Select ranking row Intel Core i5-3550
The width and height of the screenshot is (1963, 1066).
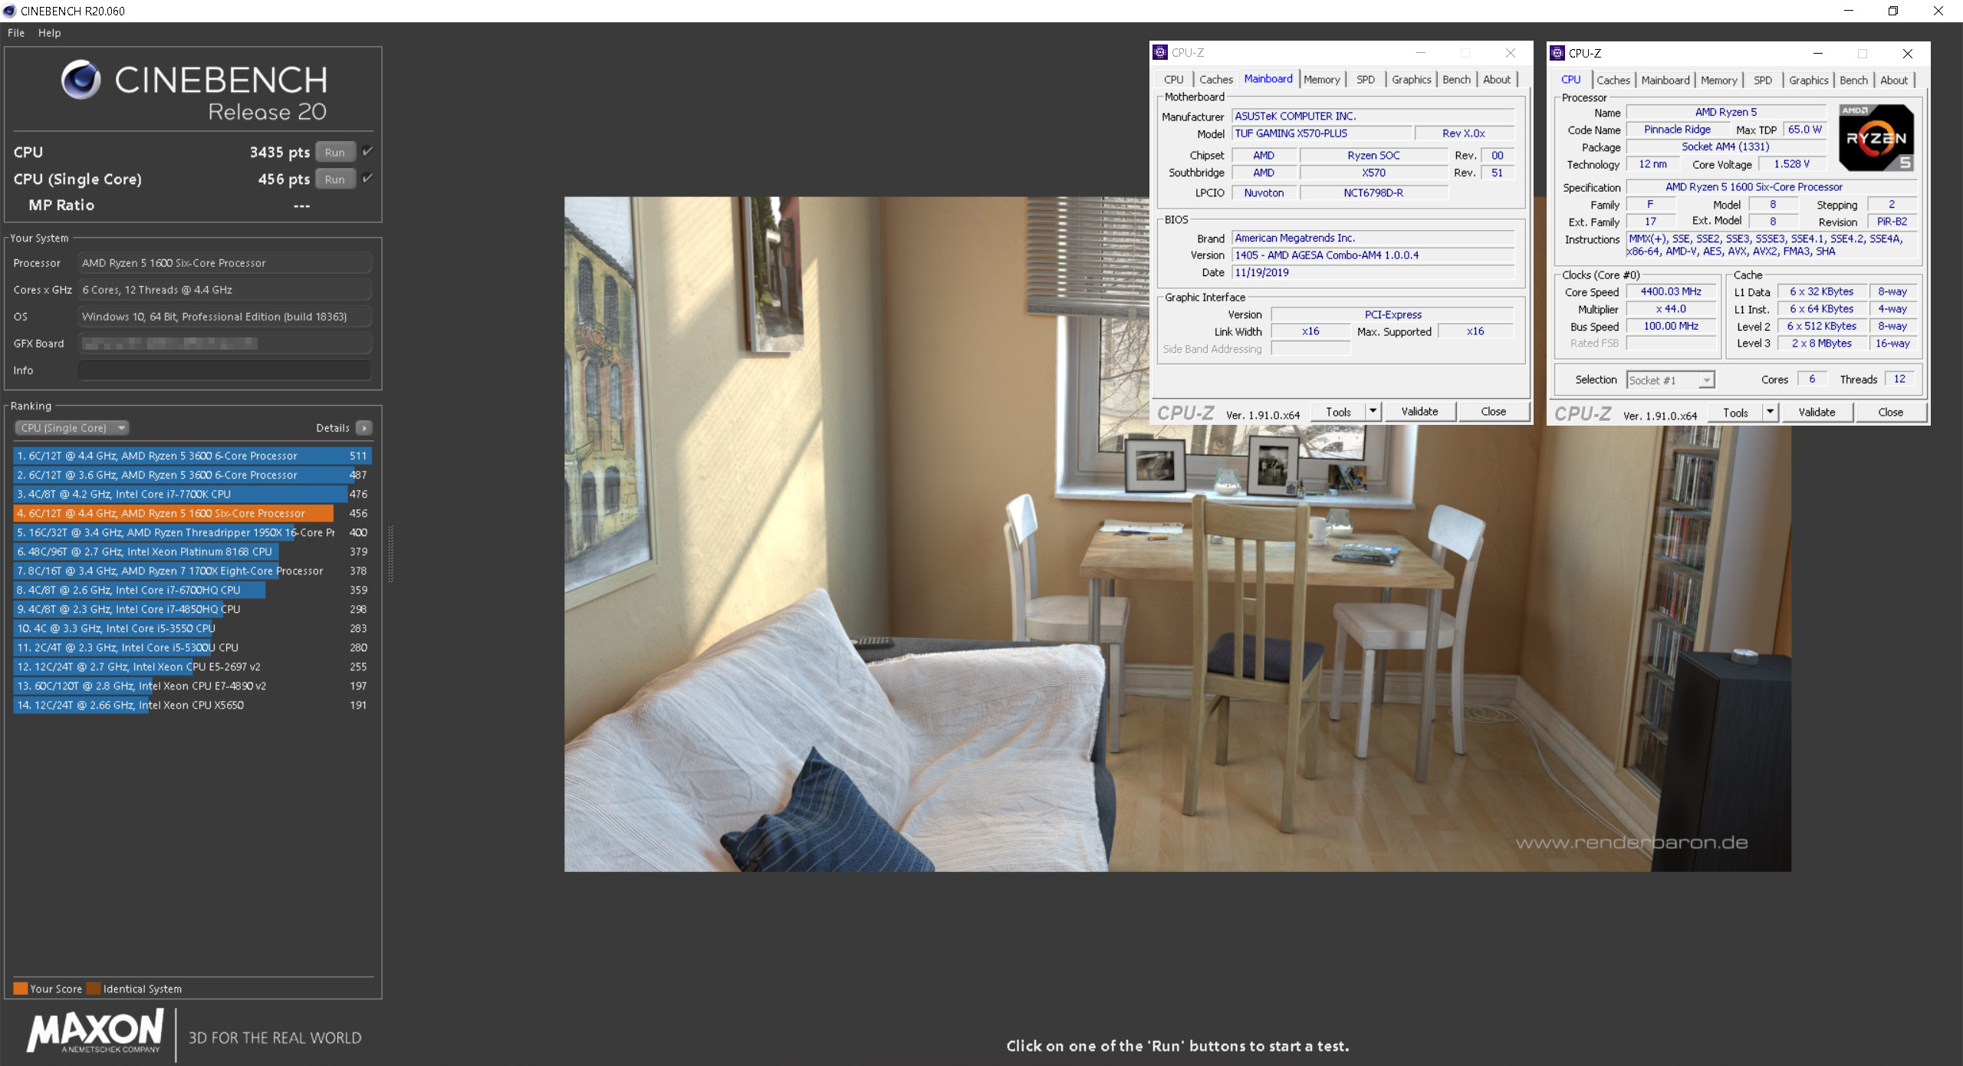pyautogui.click(x=192, y=628)
